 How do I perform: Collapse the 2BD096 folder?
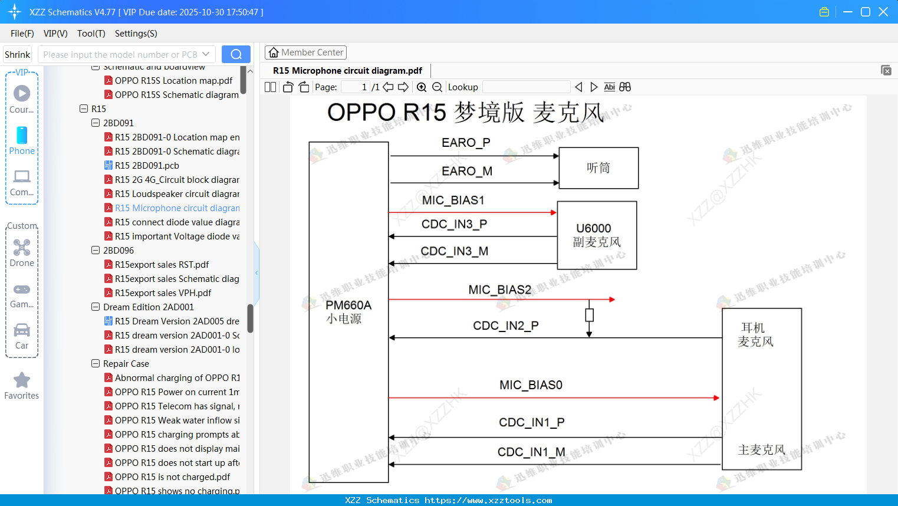click(96, 250)
